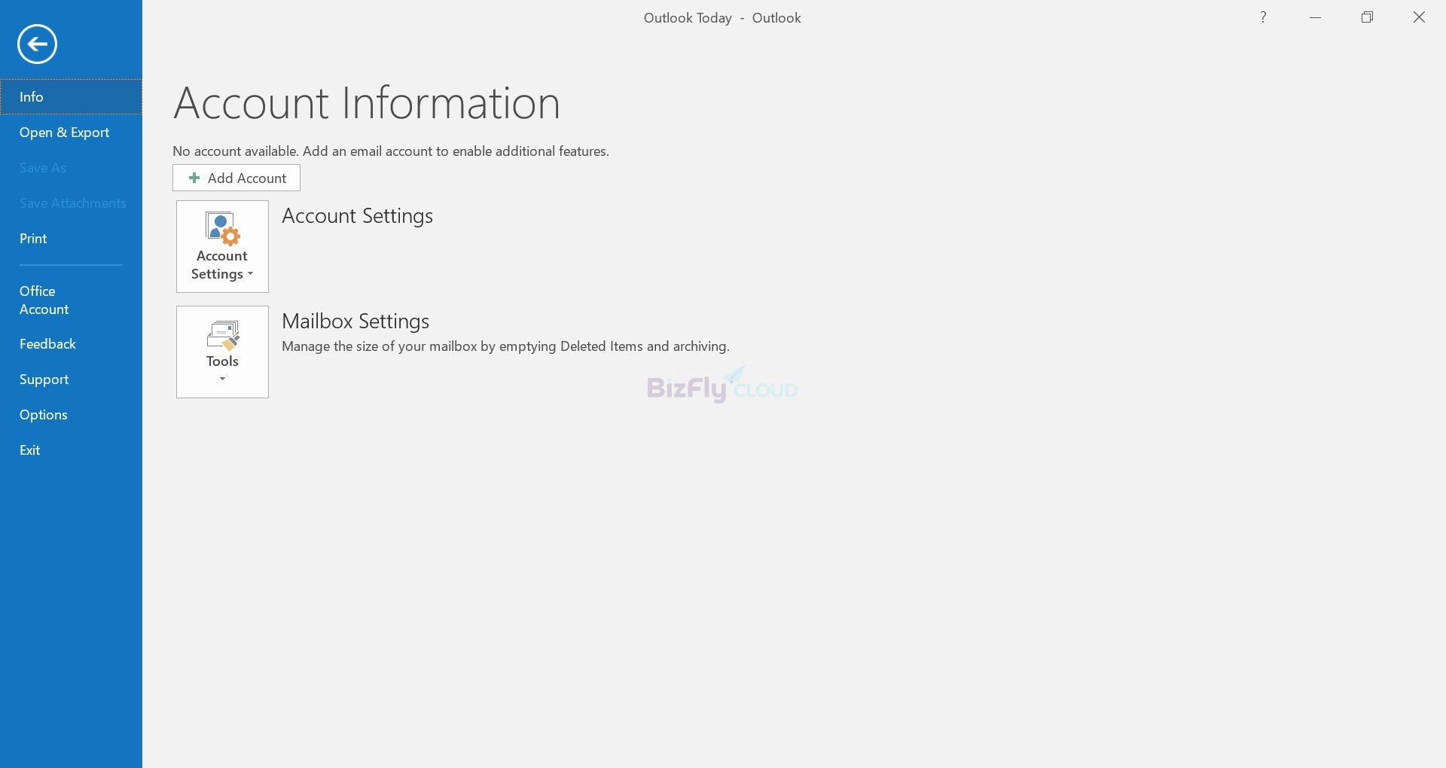Click the Help question mark icon

(1264, 17)
